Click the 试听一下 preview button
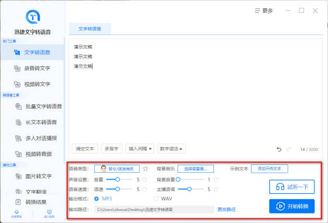This screenshot has height=223, width=328. pyautogui.click(x=292, y=187)
